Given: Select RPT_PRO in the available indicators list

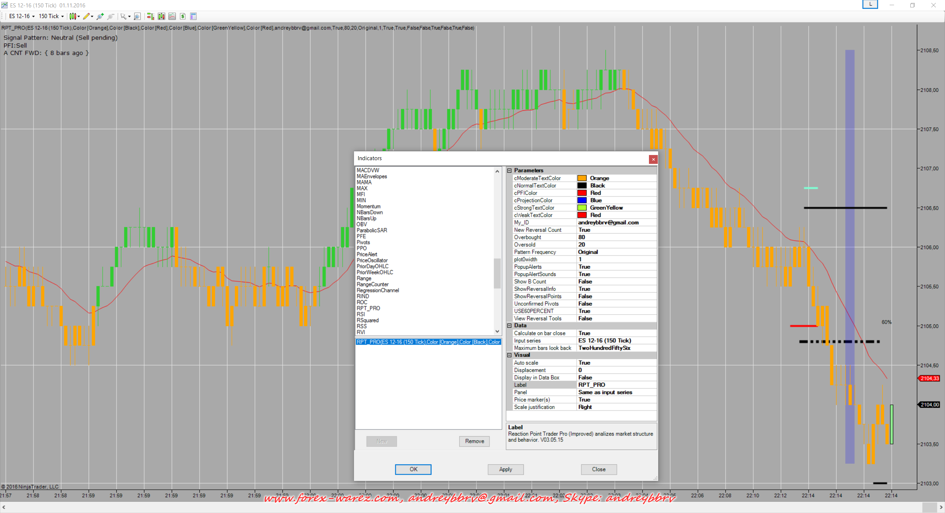Looking at the screenshot, I should (368, 308).
